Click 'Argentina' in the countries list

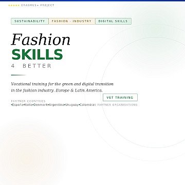tap(57, 105)
